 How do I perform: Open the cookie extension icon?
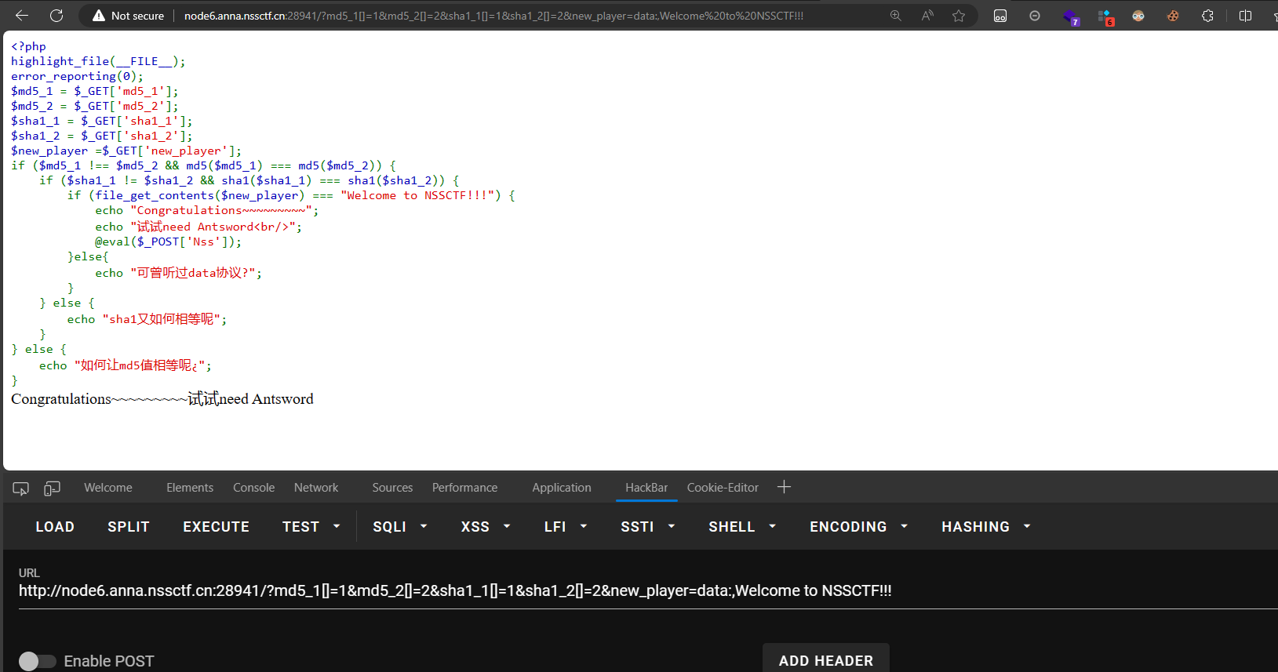click(1173, 16)
